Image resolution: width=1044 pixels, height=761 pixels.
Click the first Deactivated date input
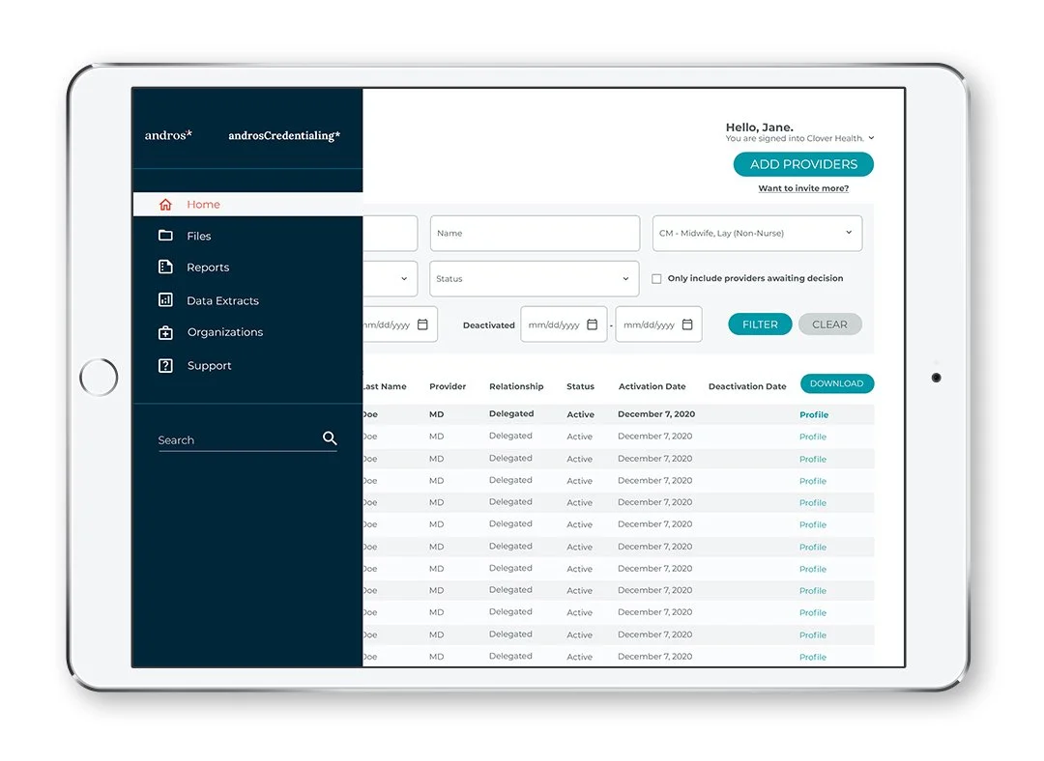click(564, 324)
